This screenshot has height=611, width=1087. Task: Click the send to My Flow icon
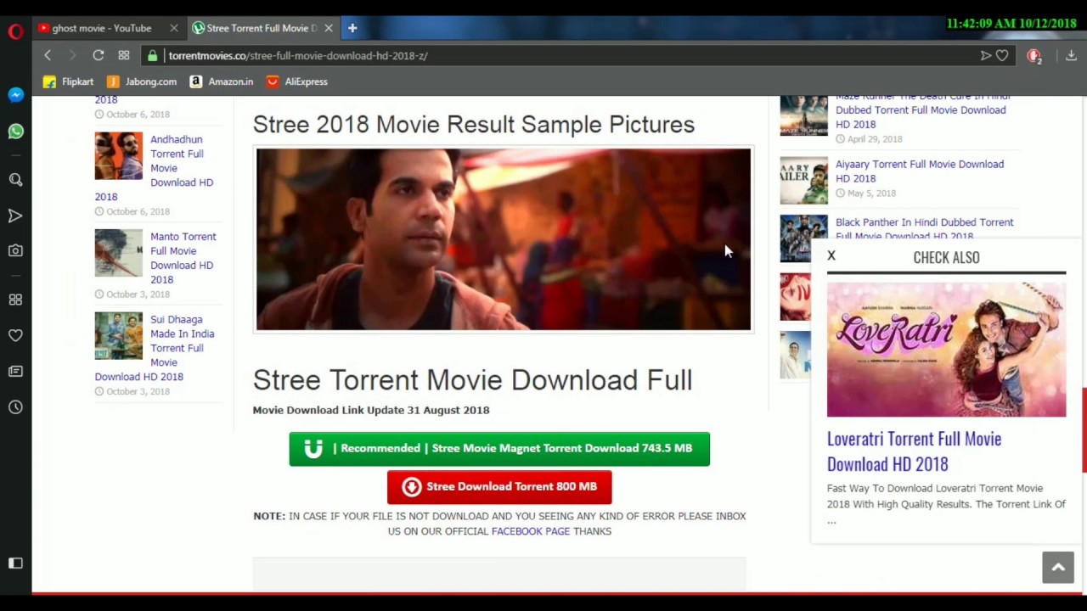click(986, 55)
